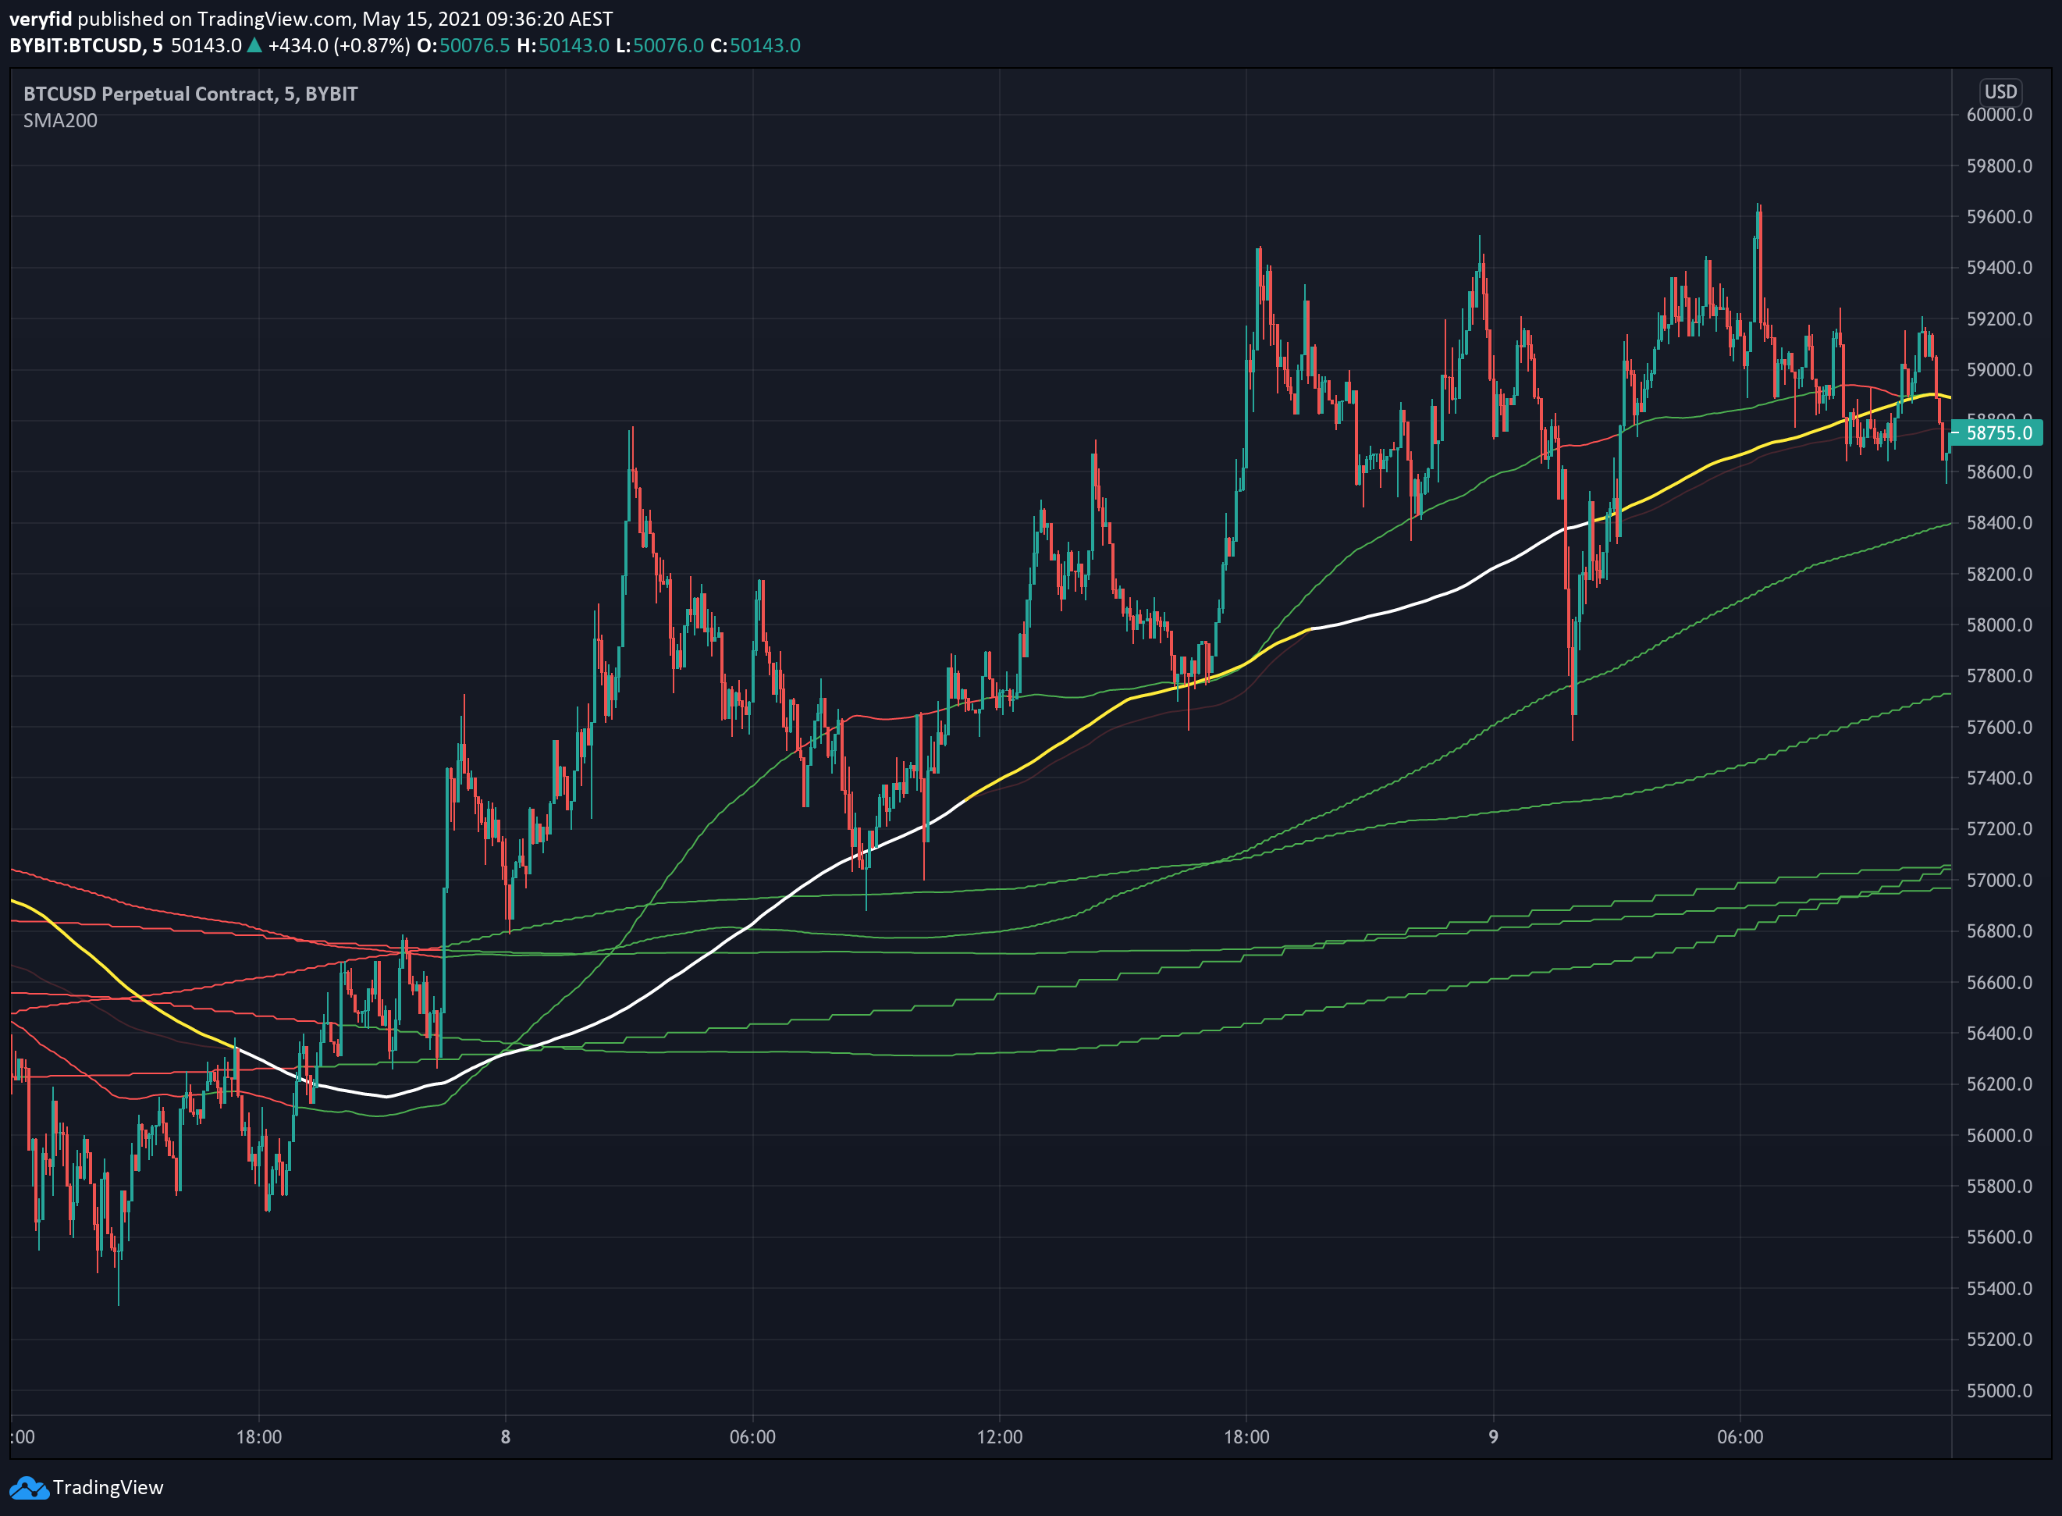Click the 56800.0 price axis label

[x=1999, y=931]
